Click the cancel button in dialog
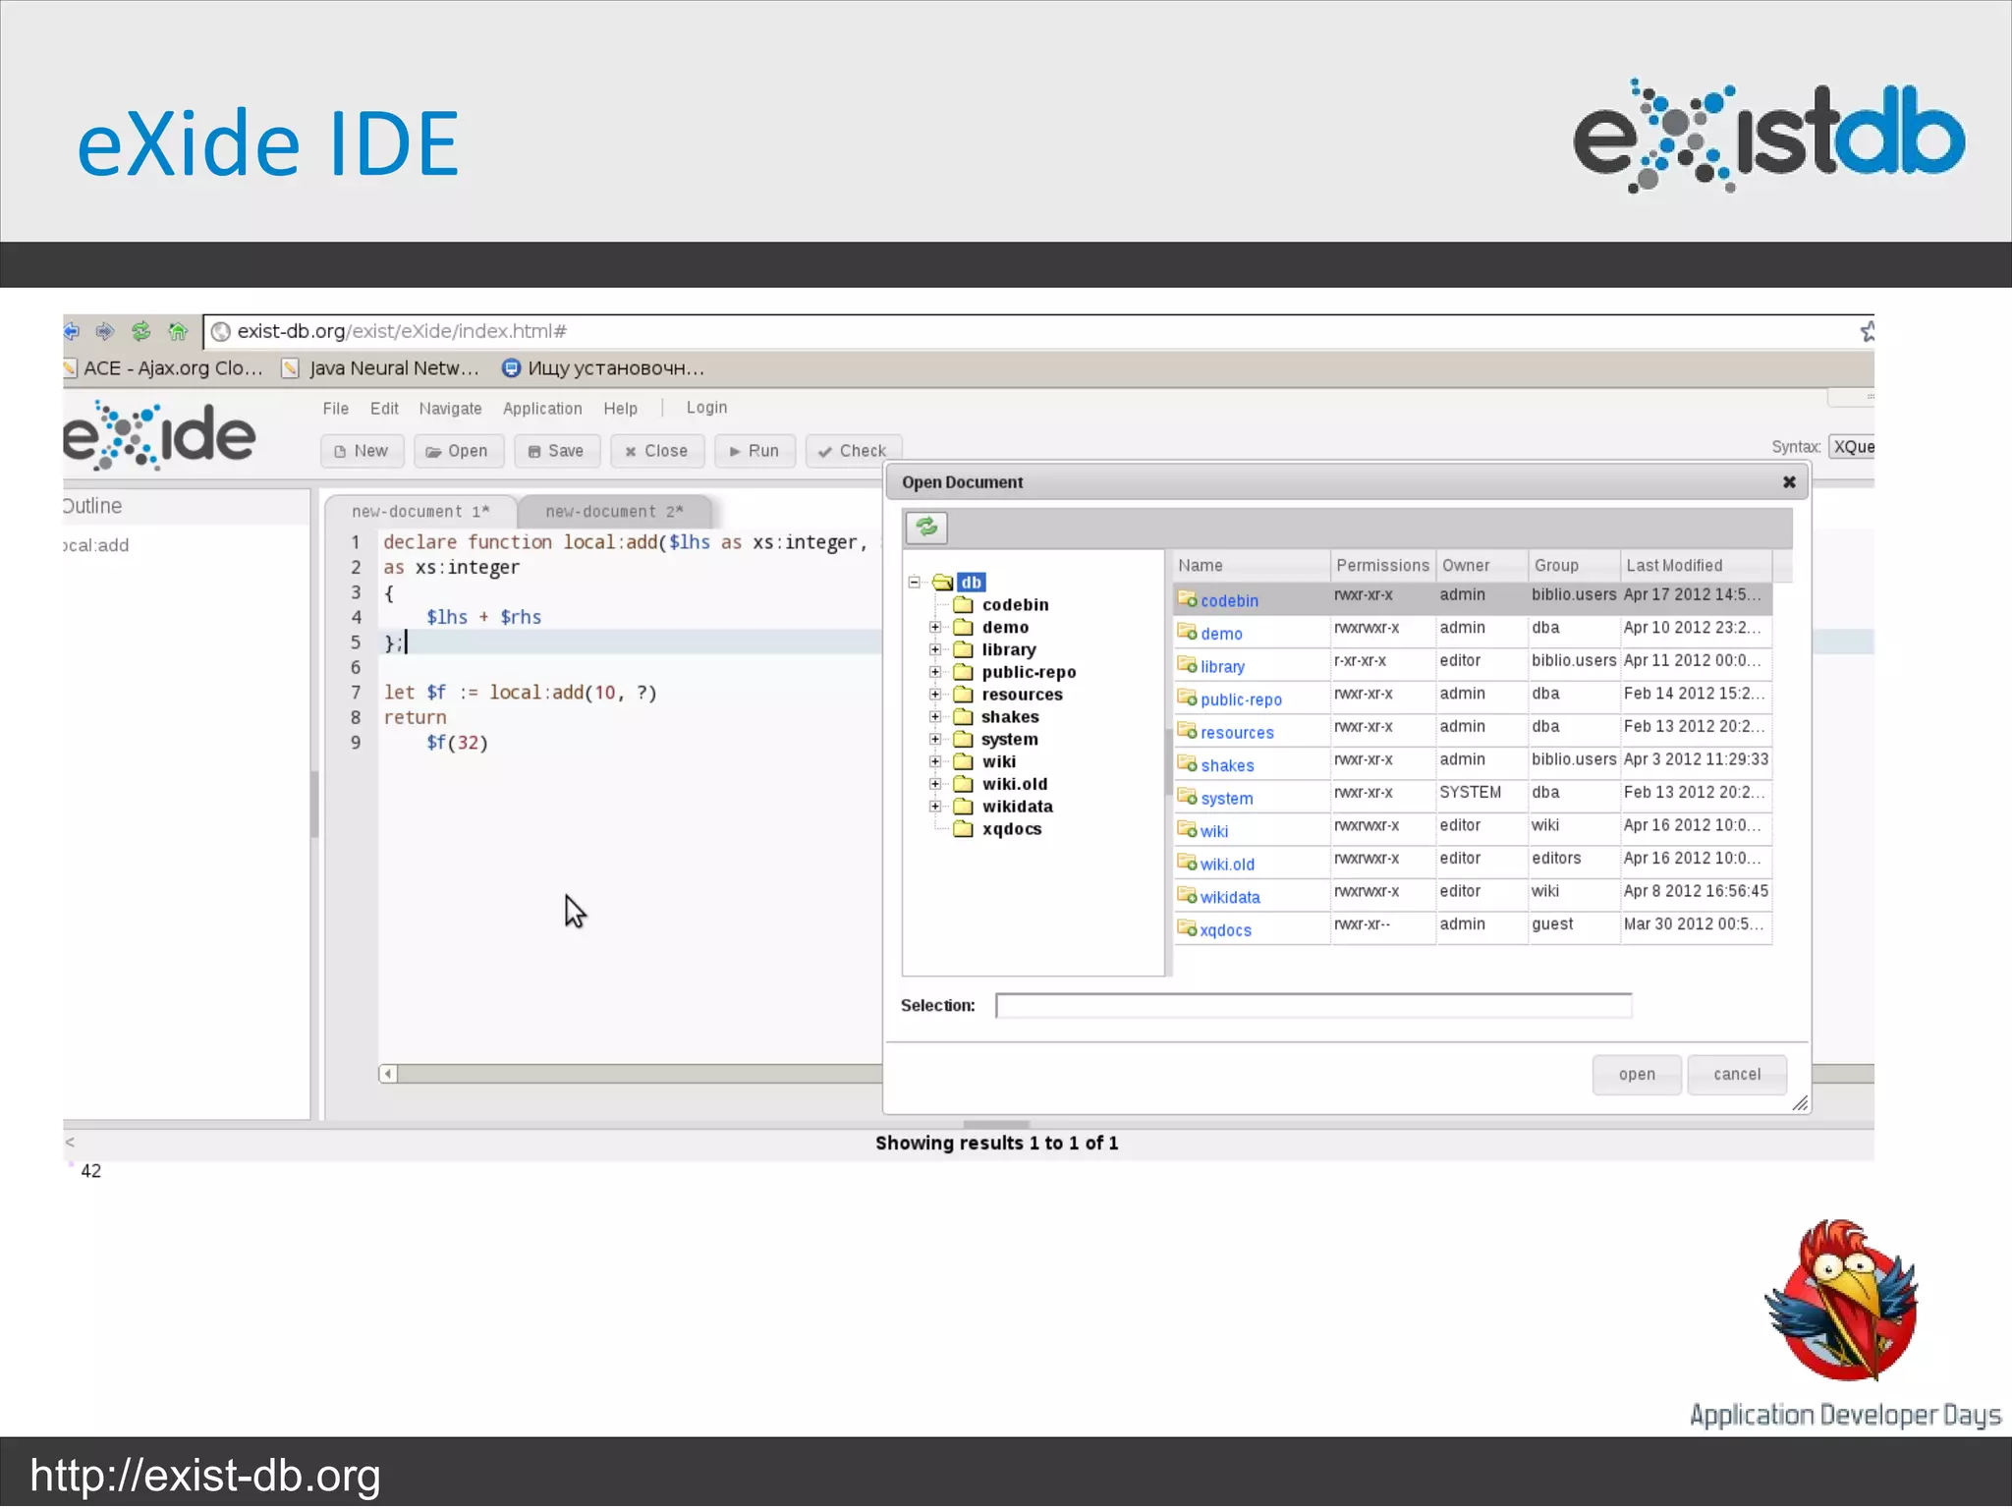 pyautogui.click(x=1737, y=1075)
